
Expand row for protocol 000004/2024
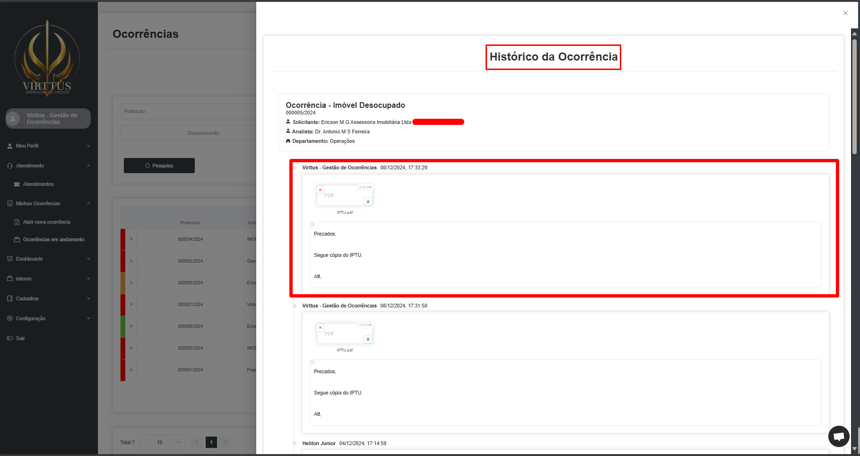click(131, 239)
